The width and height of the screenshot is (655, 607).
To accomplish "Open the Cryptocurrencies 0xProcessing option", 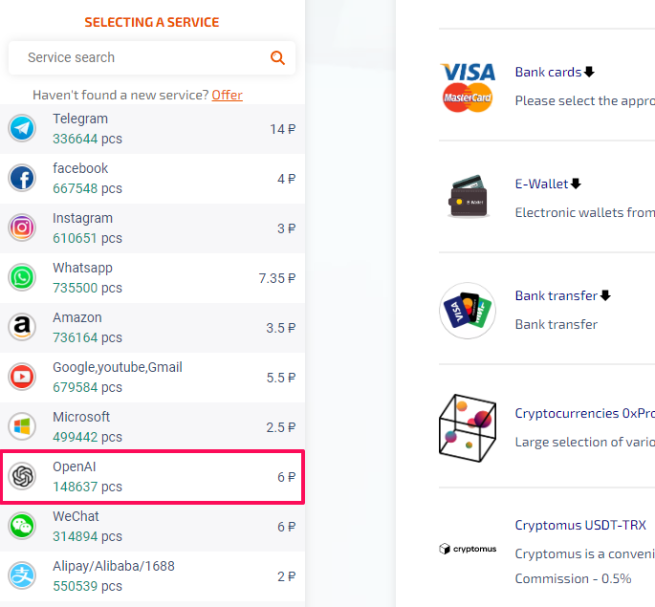I will pyautogui.click(x=585, y=413).
